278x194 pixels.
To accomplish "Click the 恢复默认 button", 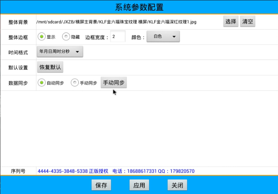I will 50,67.
